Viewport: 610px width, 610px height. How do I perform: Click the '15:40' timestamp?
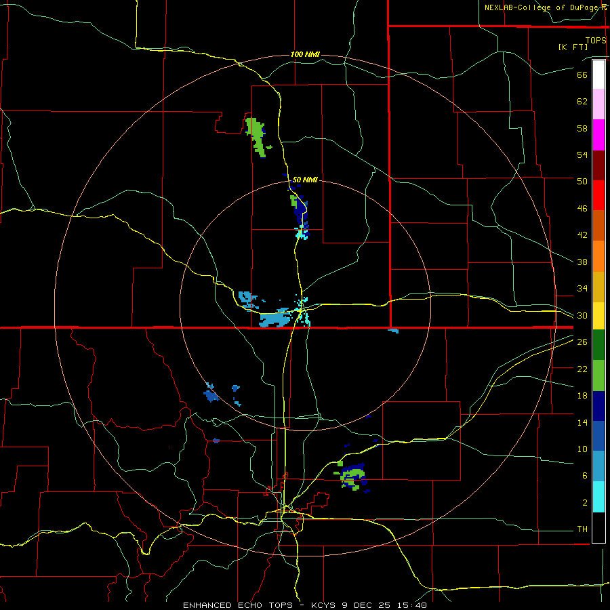pos(412,605)
